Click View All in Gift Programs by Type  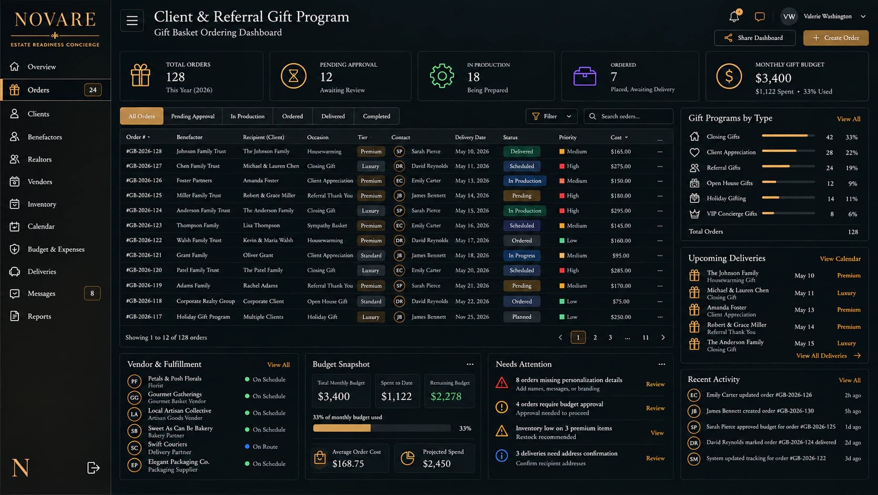849,119
